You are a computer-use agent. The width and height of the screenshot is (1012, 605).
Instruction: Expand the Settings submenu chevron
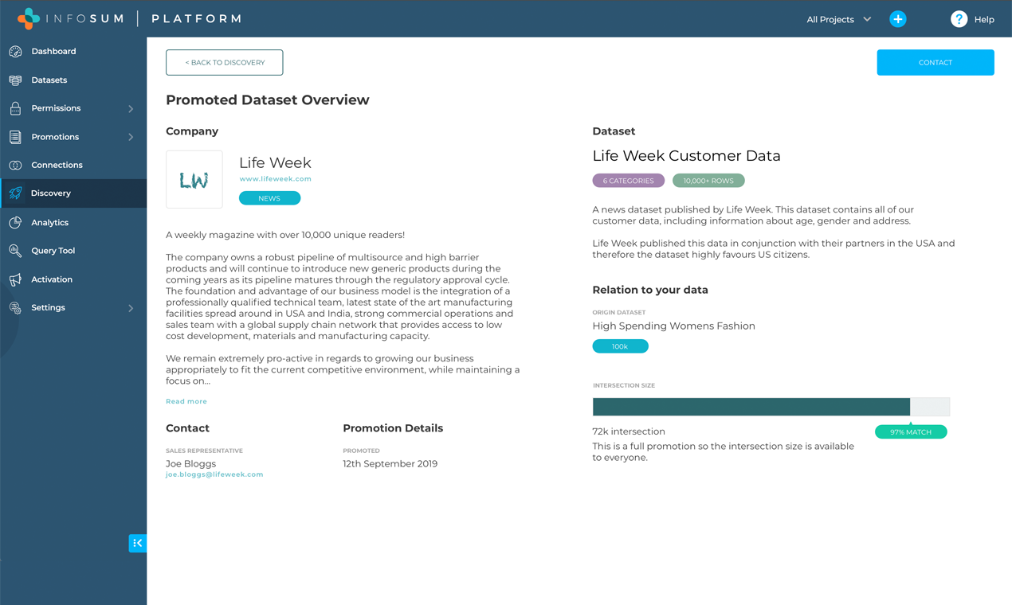point(131,308)
